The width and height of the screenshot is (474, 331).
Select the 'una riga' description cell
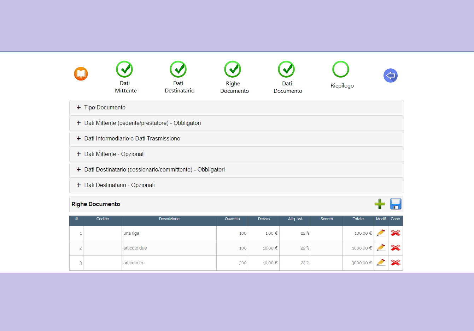point(169,233)
